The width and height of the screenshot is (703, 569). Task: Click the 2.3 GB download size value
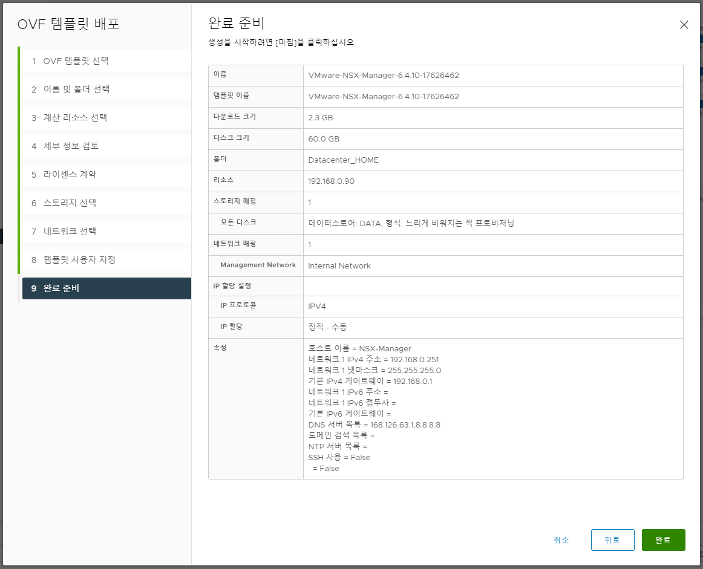click(x=320, y=118)
